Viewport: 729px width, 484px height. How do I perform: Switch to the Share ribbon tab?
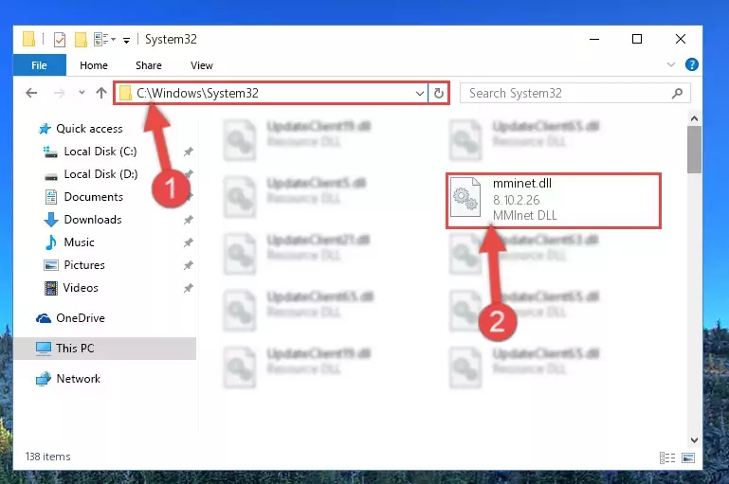[x=149, y=65]
